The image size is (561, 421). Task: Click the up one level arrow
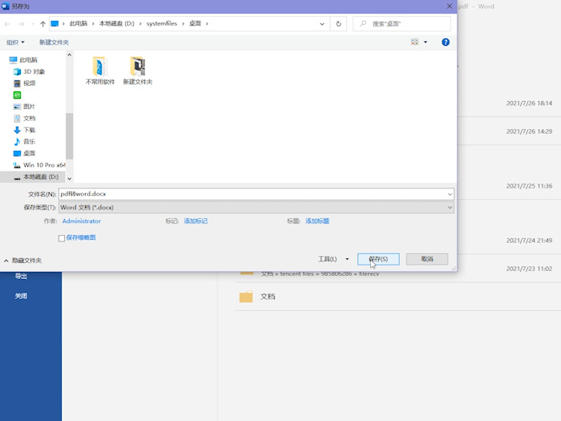pos(43,24)
